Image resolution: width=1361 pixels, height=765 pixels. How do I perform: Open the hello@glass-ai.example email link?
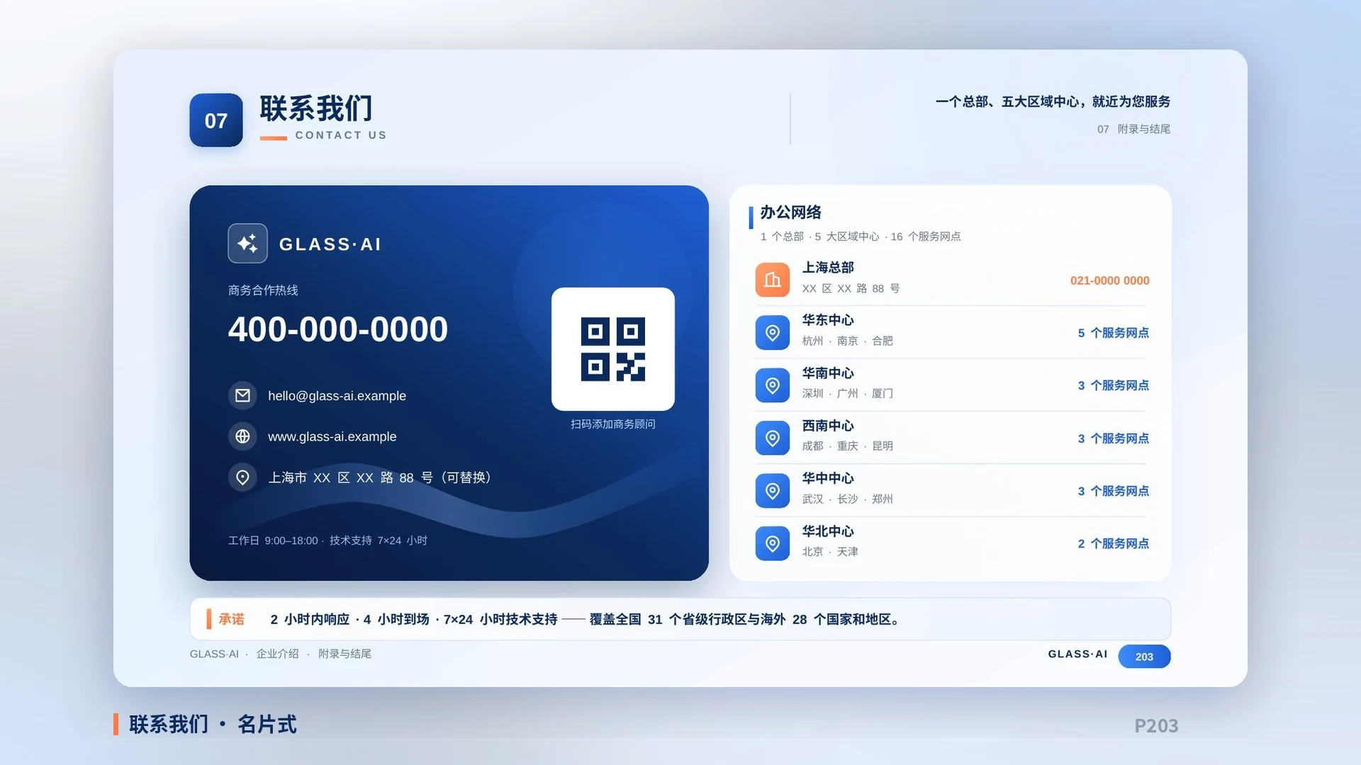pos(337,396)
